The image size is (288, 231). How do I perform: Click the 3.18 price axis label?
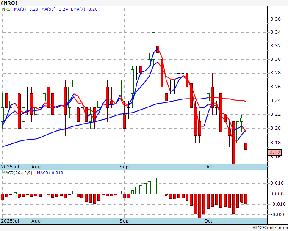coord(276,143)
